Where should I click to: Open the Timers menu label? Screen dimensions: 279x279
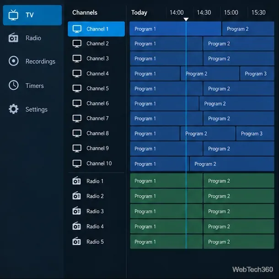34,86
